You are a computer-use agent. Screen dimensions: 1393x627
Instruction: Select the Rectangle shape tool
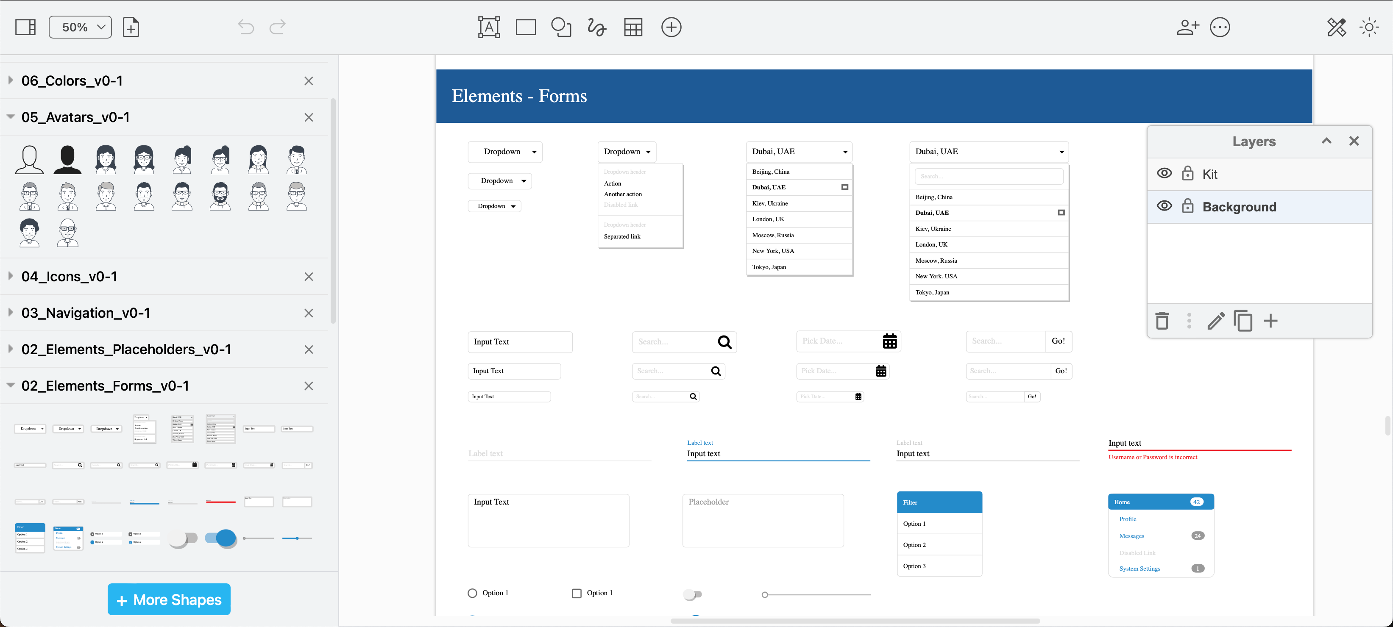(x=525, y=27)
